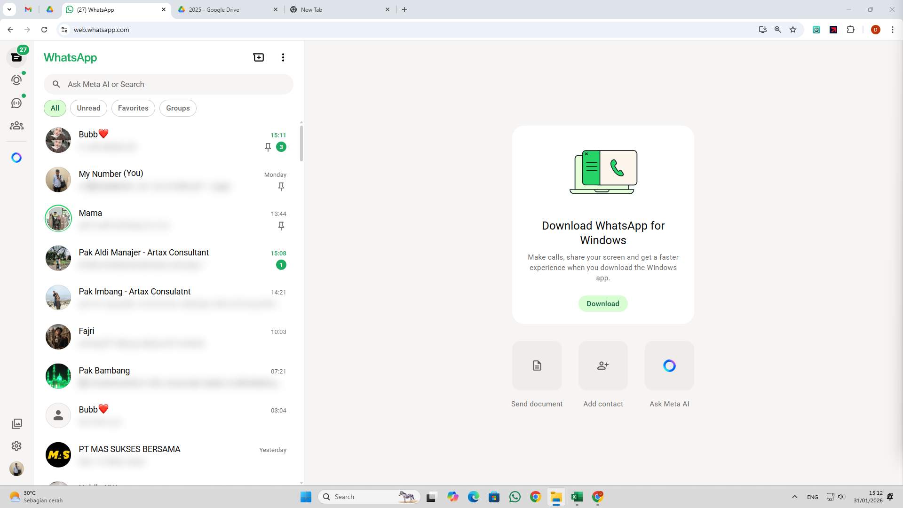The width and height of the screenshot is (903, 508).
Task: Click the Meta AI ring in sidebar
Action: click(x=16, y=158)
